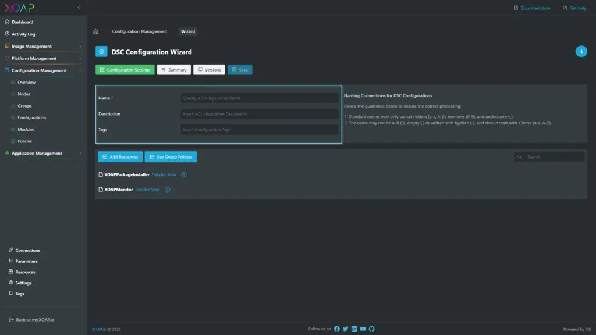Click the Settings gear icon
Viewport: 596px width, 335px height.
pyautogui.click(x=10, y=283)
